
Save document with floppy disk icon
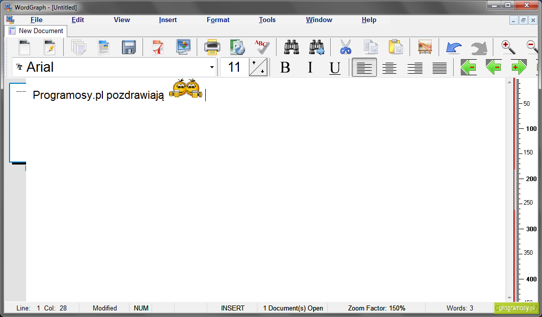coord(129,47)
